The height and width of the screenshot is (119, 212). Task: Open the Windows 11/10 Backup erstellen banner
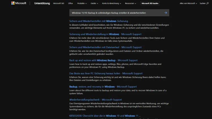click(x=119, y=13)
